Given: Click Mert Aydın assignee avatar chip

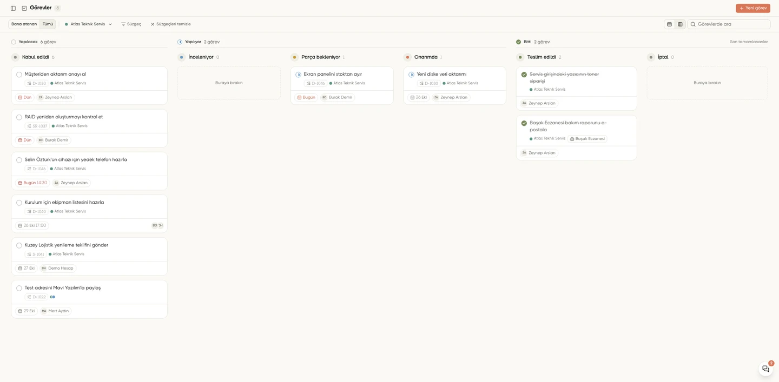Looking at the screenshot, I should (56, 311).
